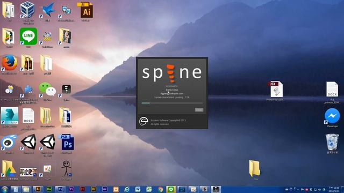
Task: Open Premiere Pro from the taskbar
Action: (71, 189)
